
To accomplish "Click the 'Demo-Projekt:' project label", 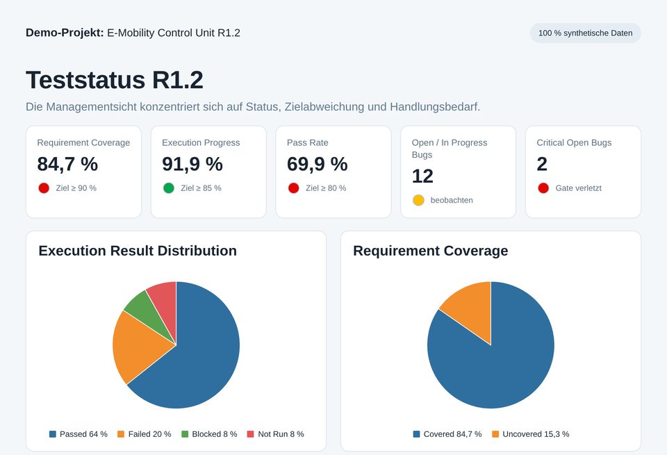I will point(65,33).
